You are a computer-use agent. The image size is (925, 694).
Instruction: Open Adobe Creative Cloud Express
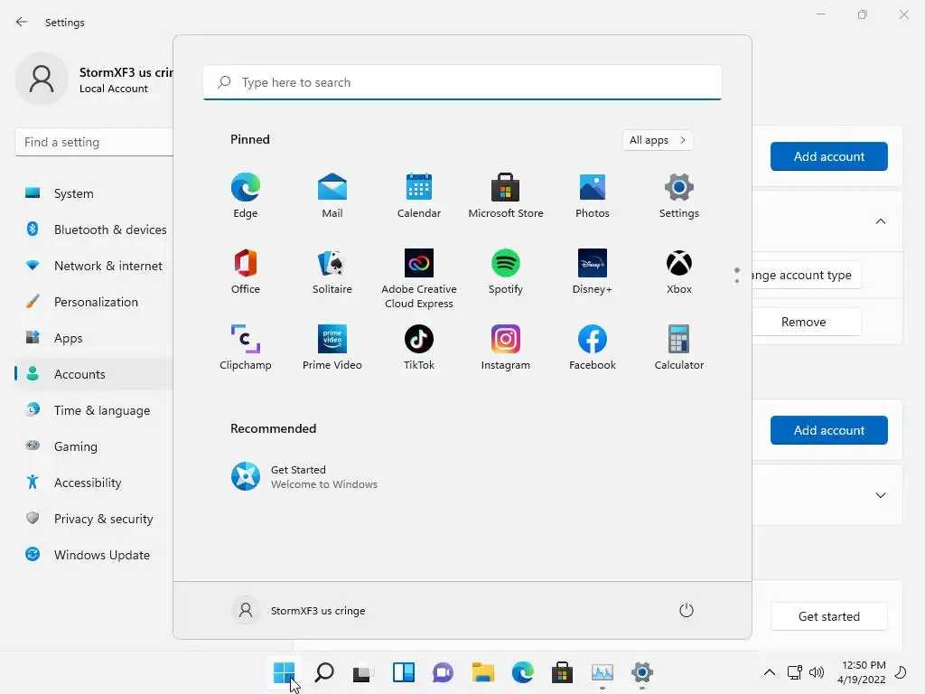[419, 278]
